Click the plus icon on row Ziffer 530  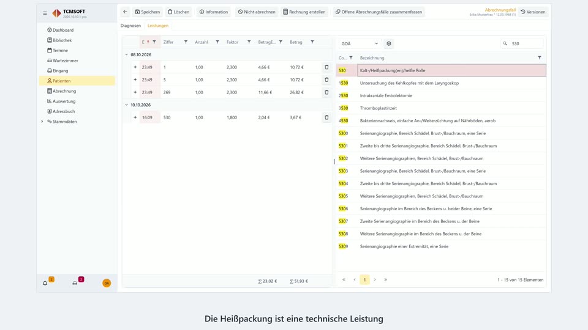click(x=135, y=117)
